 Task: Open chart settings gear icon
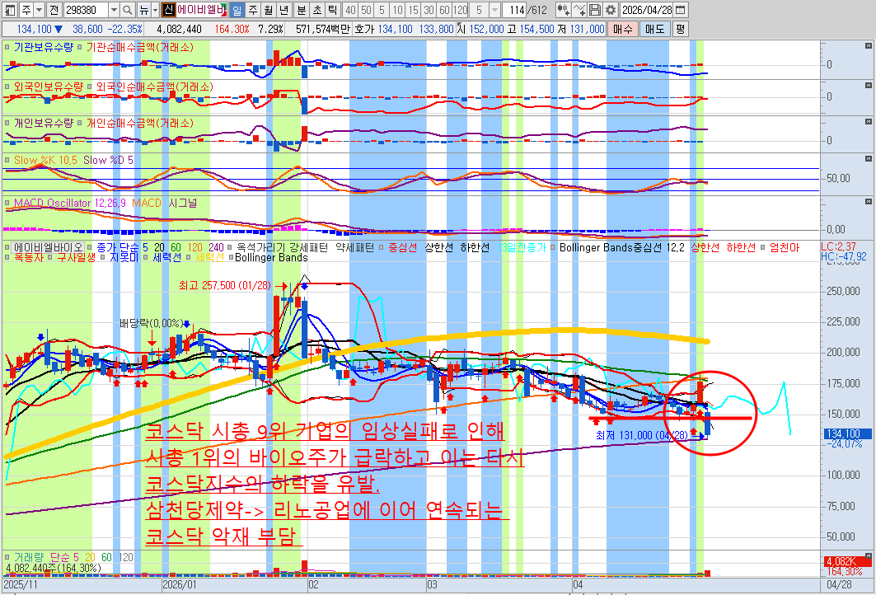click(x=610, y=10)
